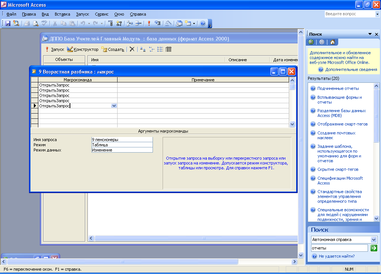The image size is (381, 274).
Task: Toggle the Conditions column icon
Action: coord(119,23)
